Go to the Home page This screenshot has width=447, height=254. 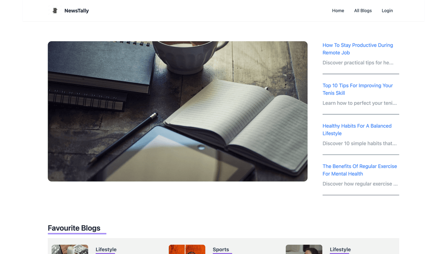(x=338, y=11)
